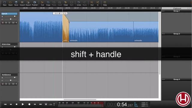
Task: Click the Open toolbar icon
Action: 10,3
